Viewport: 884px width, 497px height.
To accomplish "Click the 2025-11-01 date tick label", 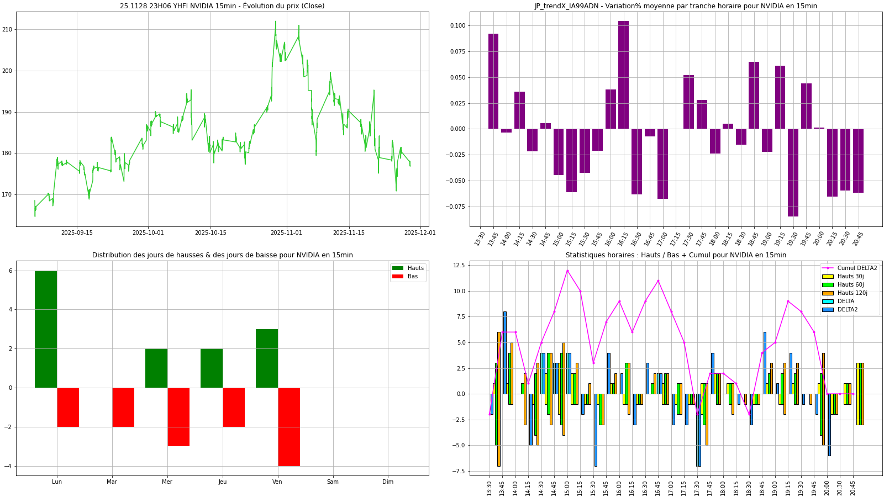I will (286, 233).
